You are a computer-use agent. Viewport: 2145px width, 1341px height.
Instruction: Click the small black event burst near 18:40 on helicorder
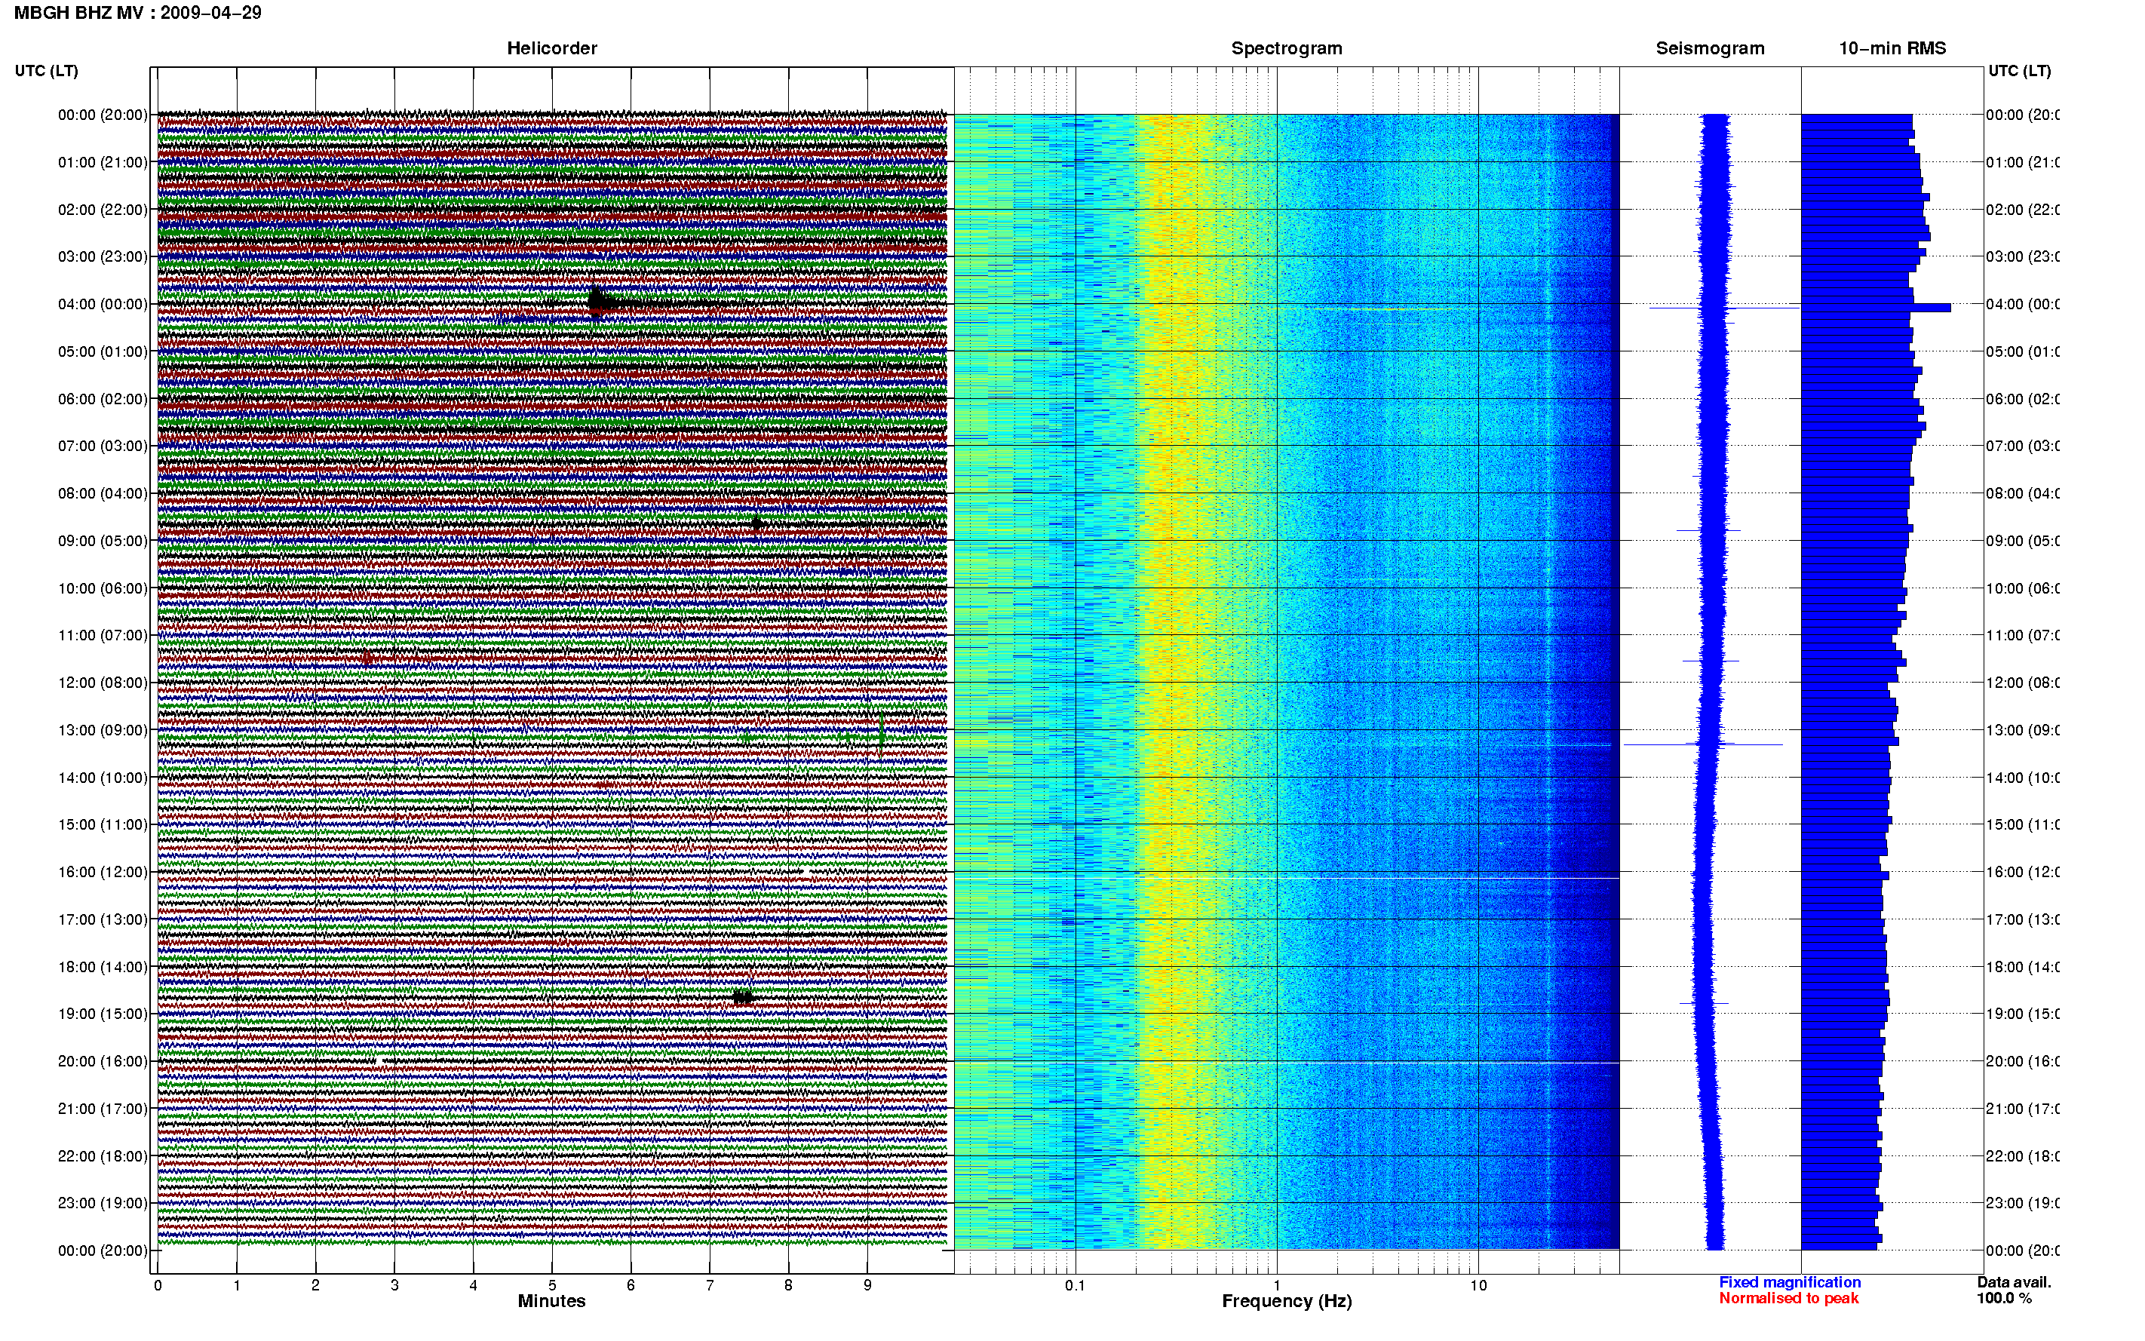(x=742, y=998)
